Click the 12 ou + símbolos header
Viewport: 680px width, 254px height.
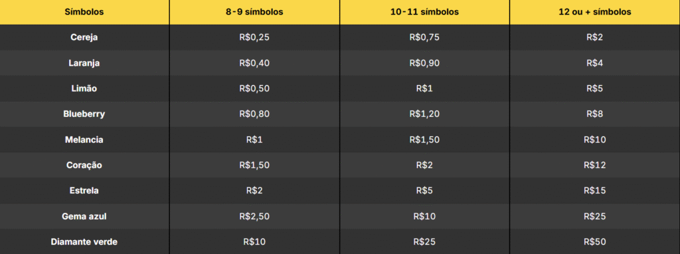pos(595,12)
